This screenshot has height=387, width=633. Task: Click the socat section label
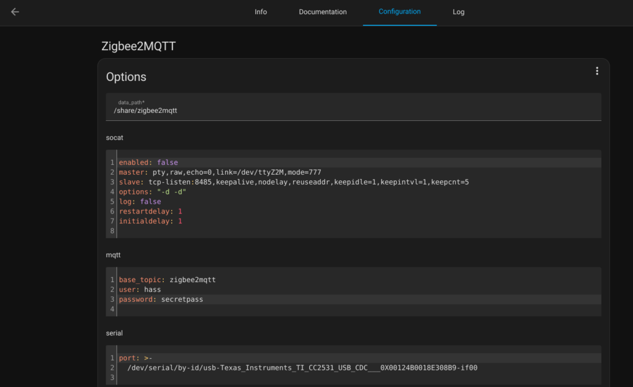coord(114,138)
